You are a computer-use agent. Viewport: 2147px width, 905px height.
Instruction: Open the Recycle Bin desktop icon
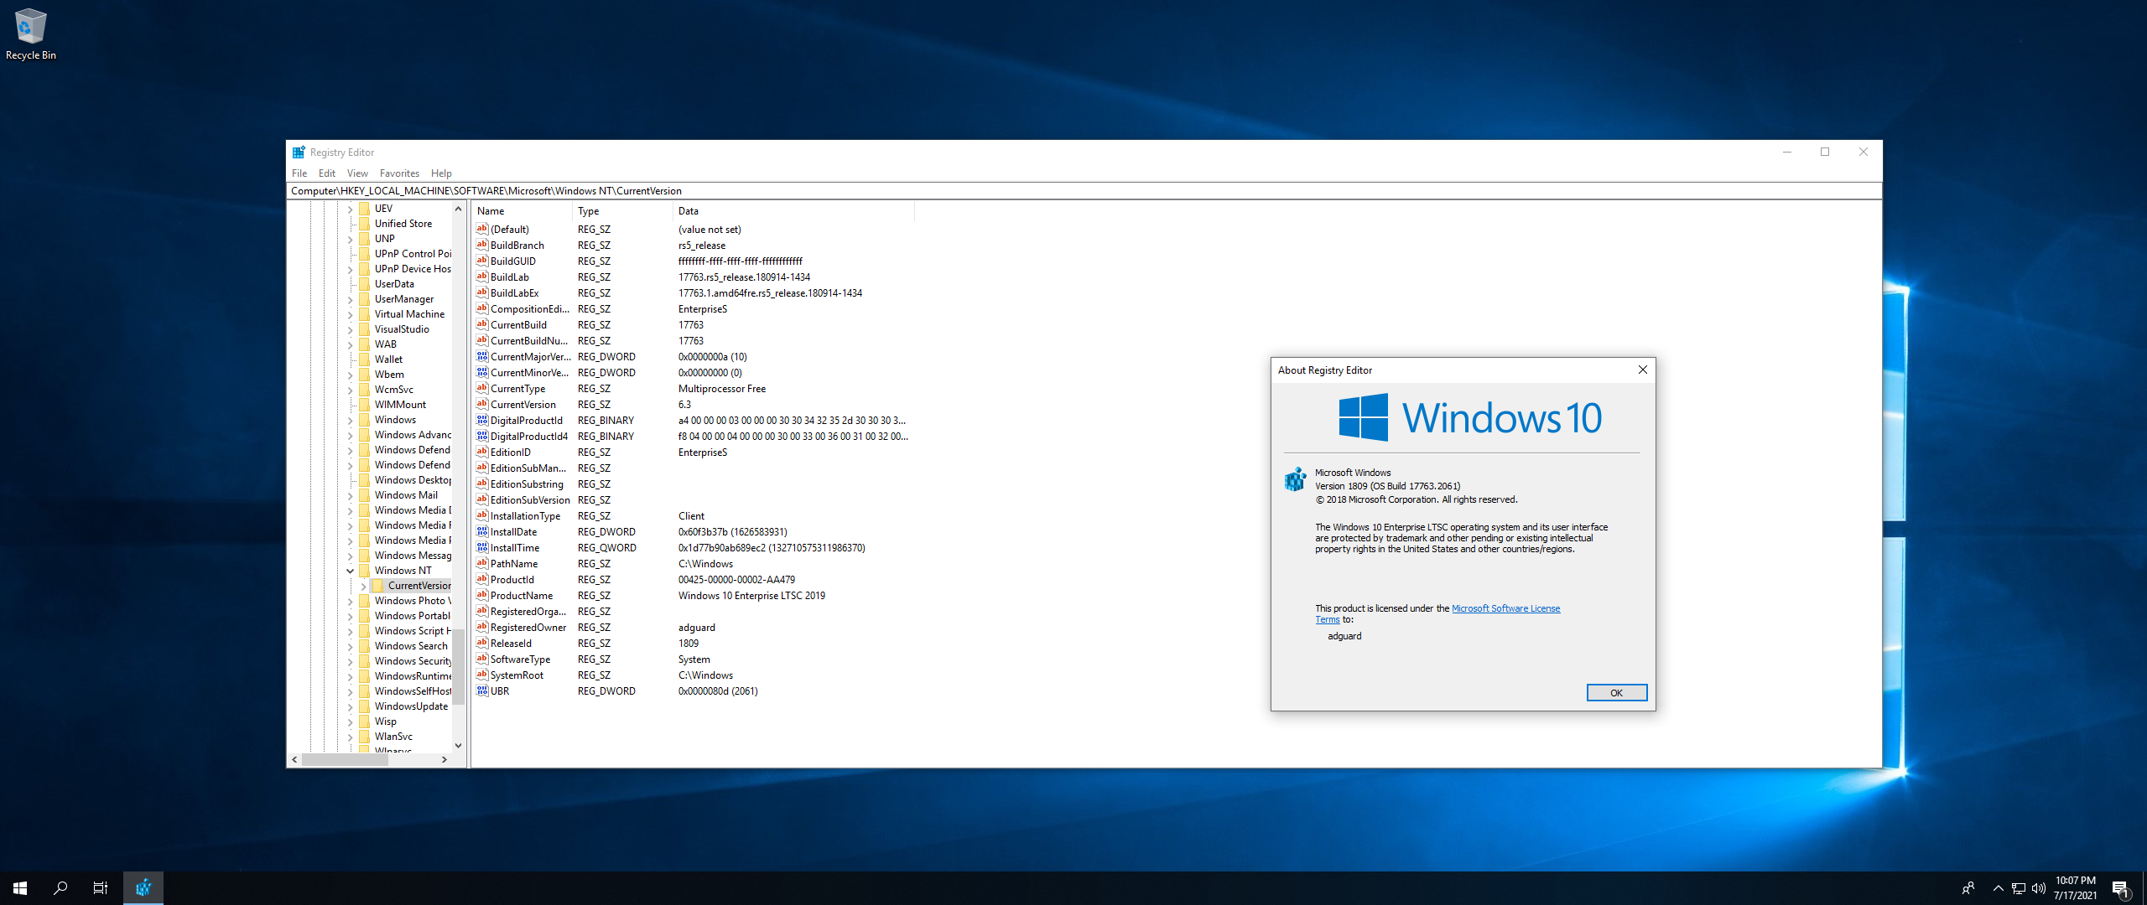pos(30,34)
